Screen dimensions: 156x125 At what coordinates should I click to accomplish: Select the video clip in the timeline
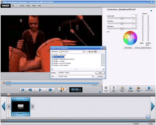(21, 107)
